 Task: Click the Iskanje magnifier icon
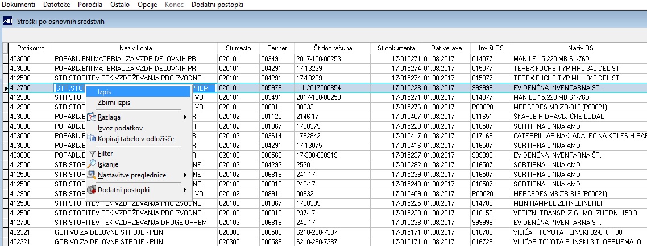[92, 164]
